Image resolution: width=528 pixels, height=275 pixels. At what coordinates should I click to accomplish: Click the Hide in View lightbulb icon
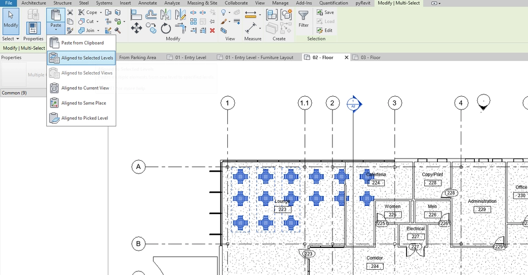click(223, 12)
